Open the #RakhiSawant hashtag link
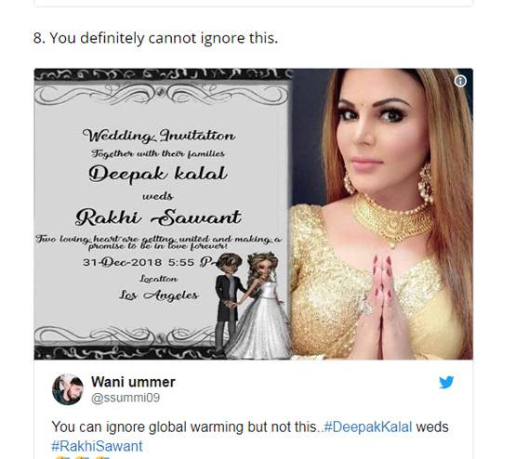The image size is (516, 459). tap(97, 446)
